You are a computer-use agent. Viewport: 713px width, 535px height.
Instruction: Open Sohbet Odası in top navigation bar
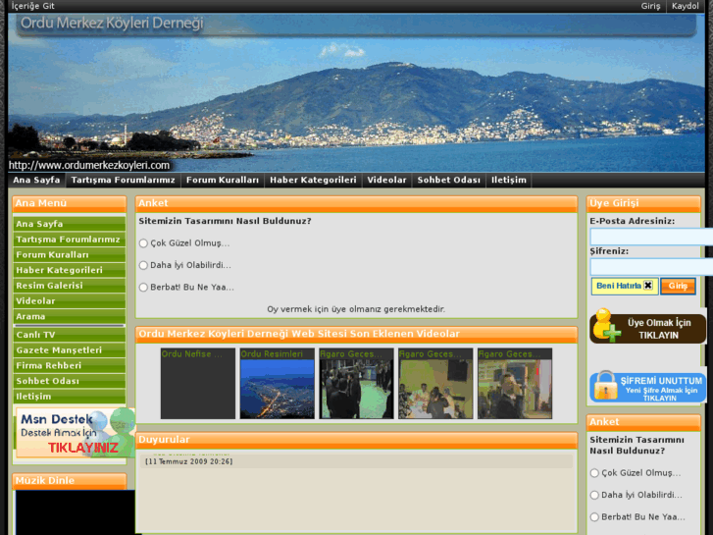(449, 180)
